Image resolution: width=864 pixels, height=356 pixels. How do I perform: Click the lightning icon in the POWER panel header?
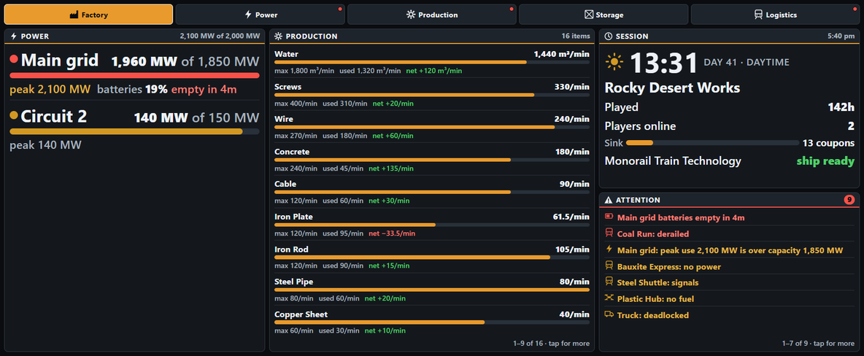tap(14, 36)
